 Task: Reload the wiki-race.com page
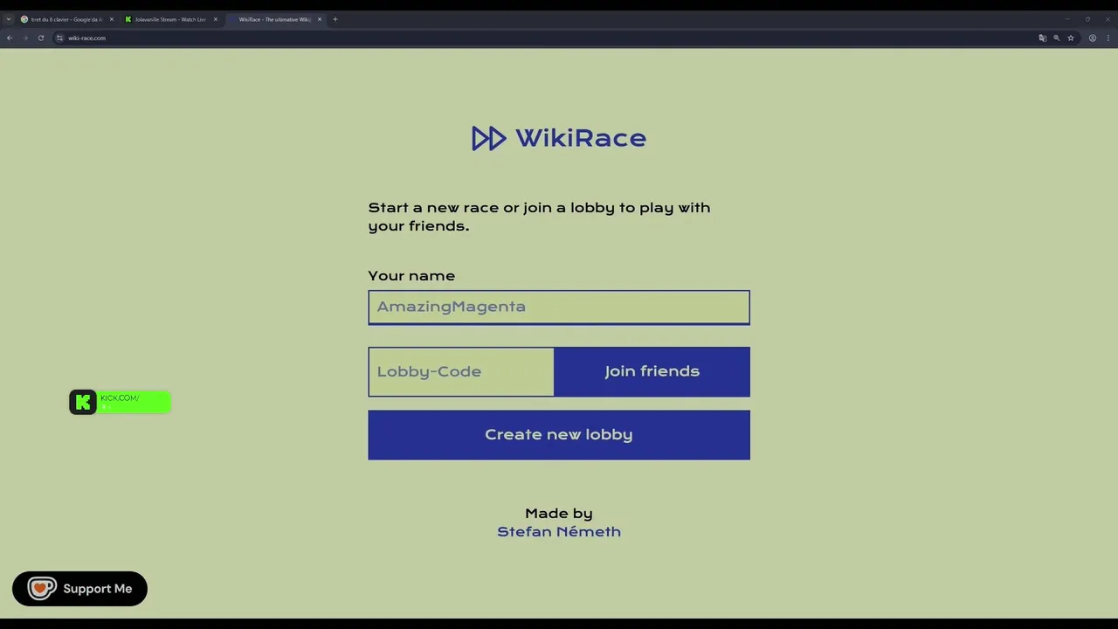pos(41,38)
